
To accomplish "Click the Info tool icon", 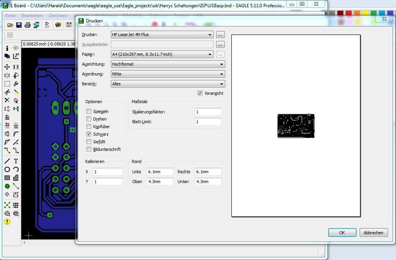I will pos(7,48).
